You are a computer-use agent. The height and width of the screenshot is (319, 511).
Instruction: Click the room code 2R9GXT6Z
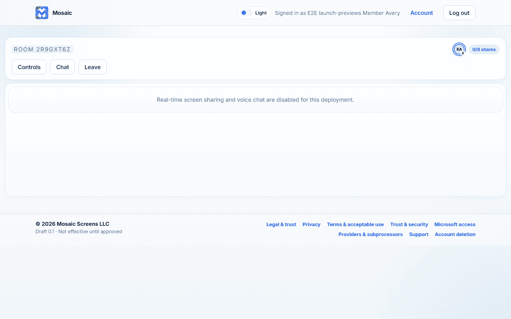[42, 49]
